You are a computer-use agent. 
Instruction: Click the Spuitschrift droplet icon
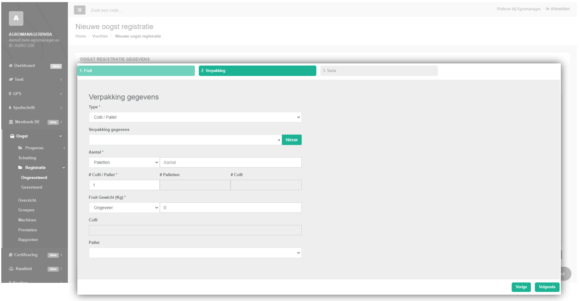pos(10,108)
